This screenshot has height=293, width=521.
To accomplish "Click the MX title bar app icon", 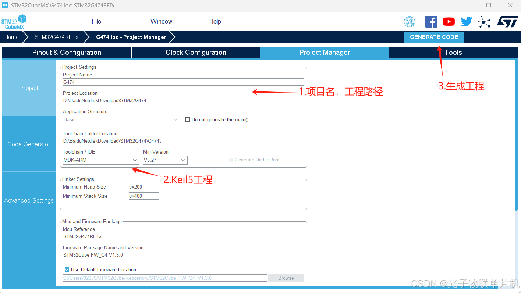I will click(x=5, y=5).
